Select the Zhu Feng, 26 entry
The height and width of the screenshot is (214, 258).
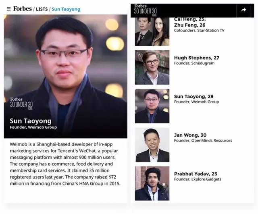(190, 25)
